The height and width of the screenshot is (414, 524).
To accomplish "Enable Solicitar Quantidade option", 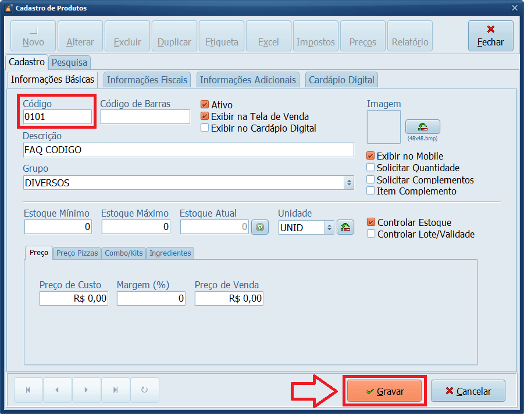I will [x=370, y=168].
